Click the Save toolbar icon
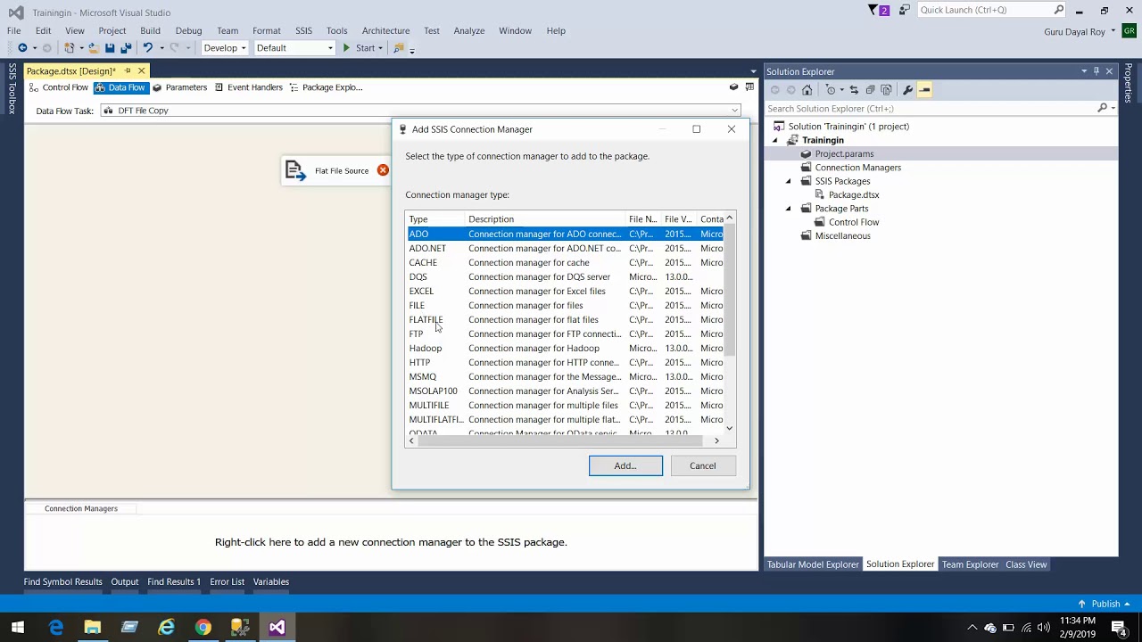 pos(110,48)
